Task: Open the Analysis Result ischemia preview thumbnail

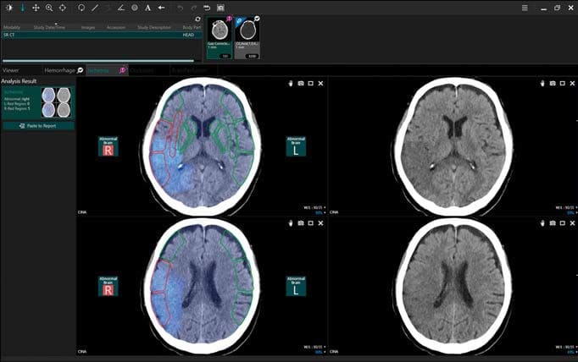Action: [x=56, y=102]
